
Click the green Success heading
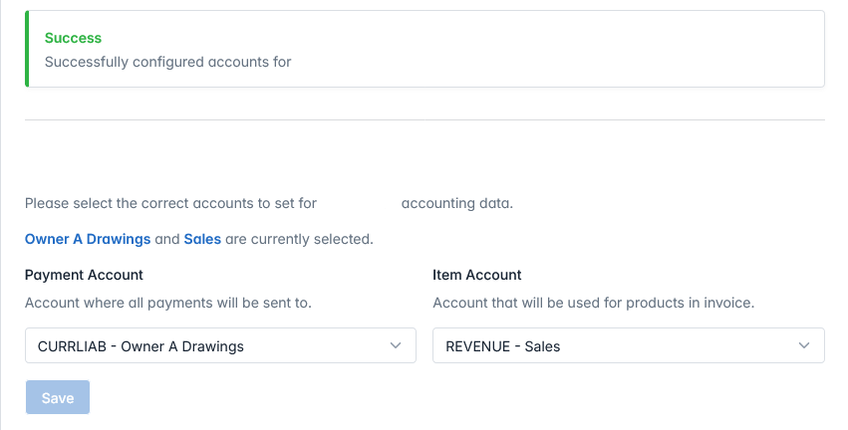click(x=73, y=38)
